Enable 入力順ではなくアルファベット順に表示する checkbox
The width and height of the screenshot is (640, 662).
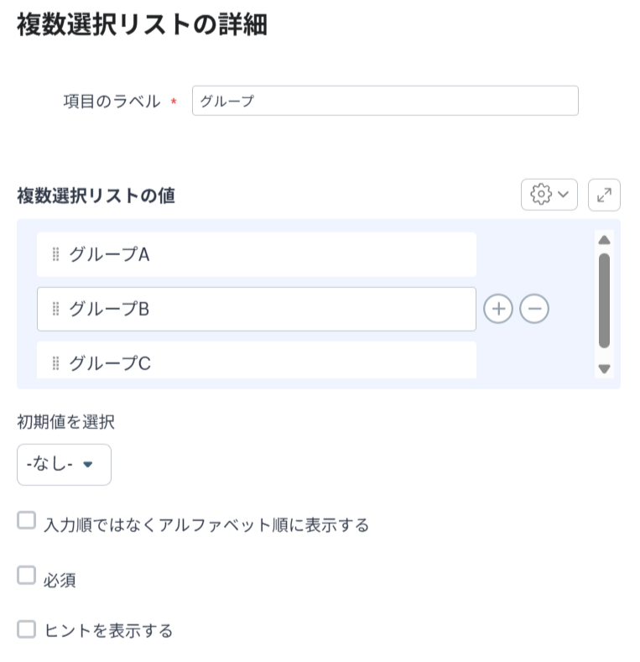click(27, 522)
